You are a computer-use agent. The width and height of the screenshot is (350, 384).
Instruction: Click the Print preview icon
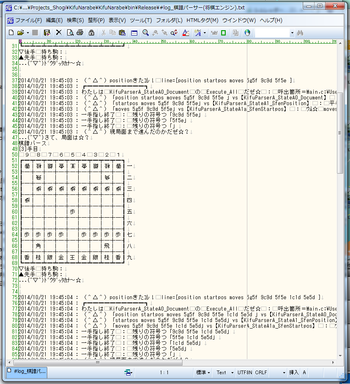click(70, 33)
